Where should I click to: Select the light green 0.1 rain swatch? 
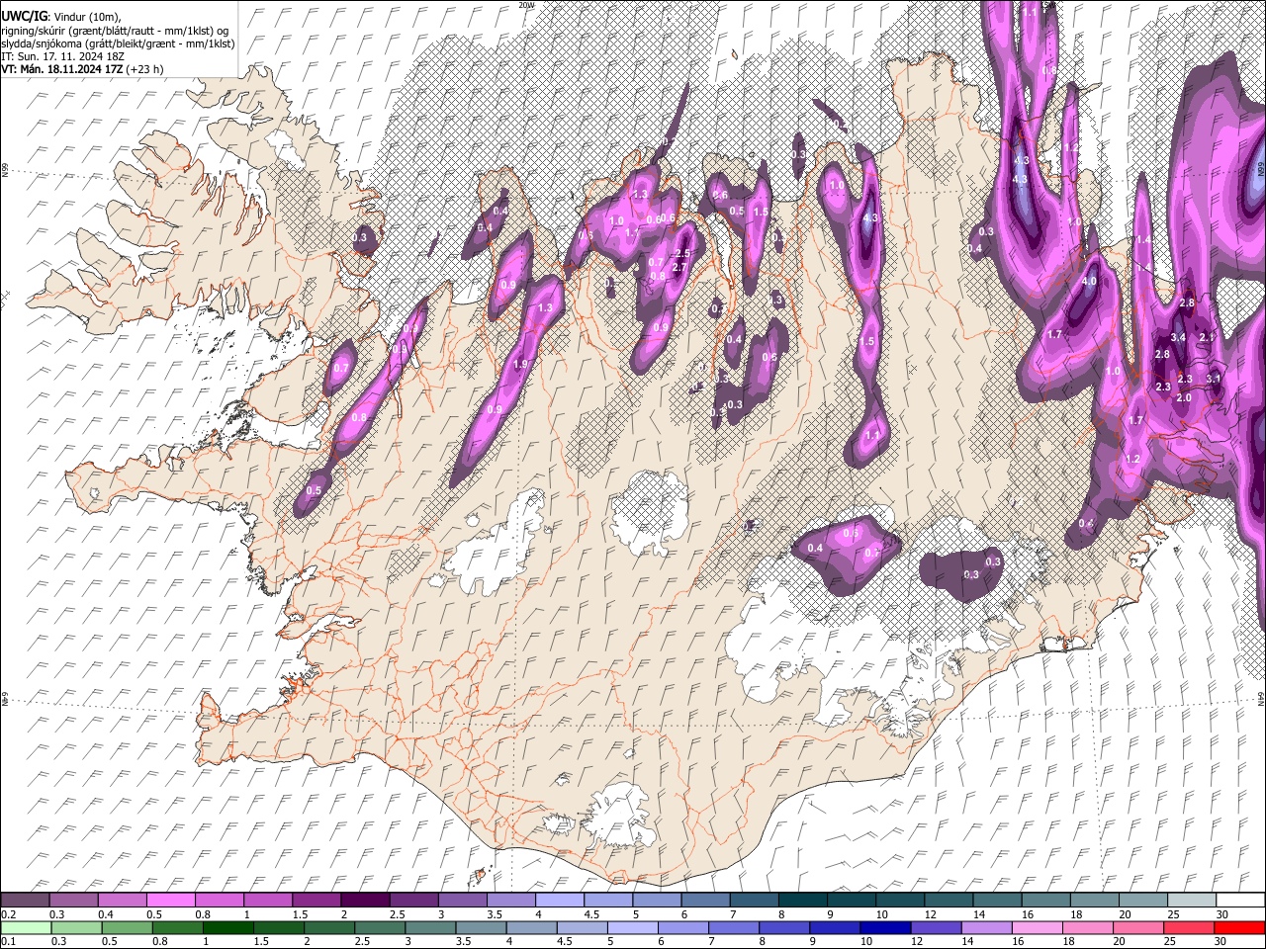[x=25, y=927]
